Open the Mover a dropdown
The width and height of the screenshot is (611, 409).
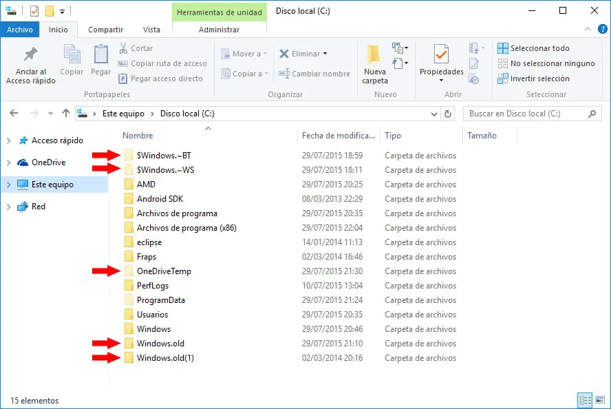244,54
